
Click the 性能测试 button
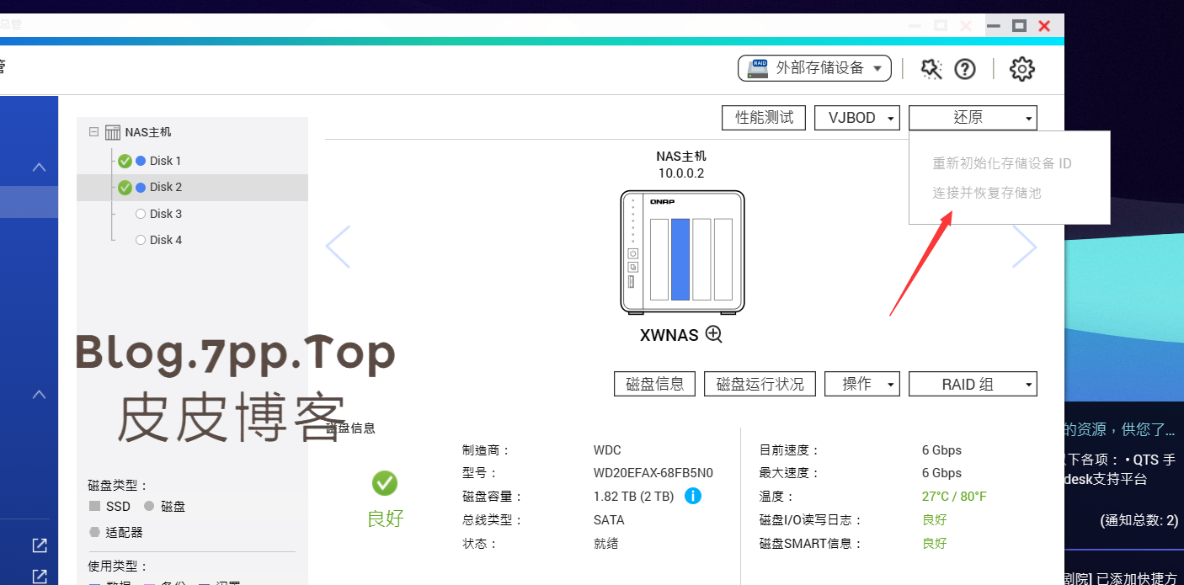click(x=764, y=118)
